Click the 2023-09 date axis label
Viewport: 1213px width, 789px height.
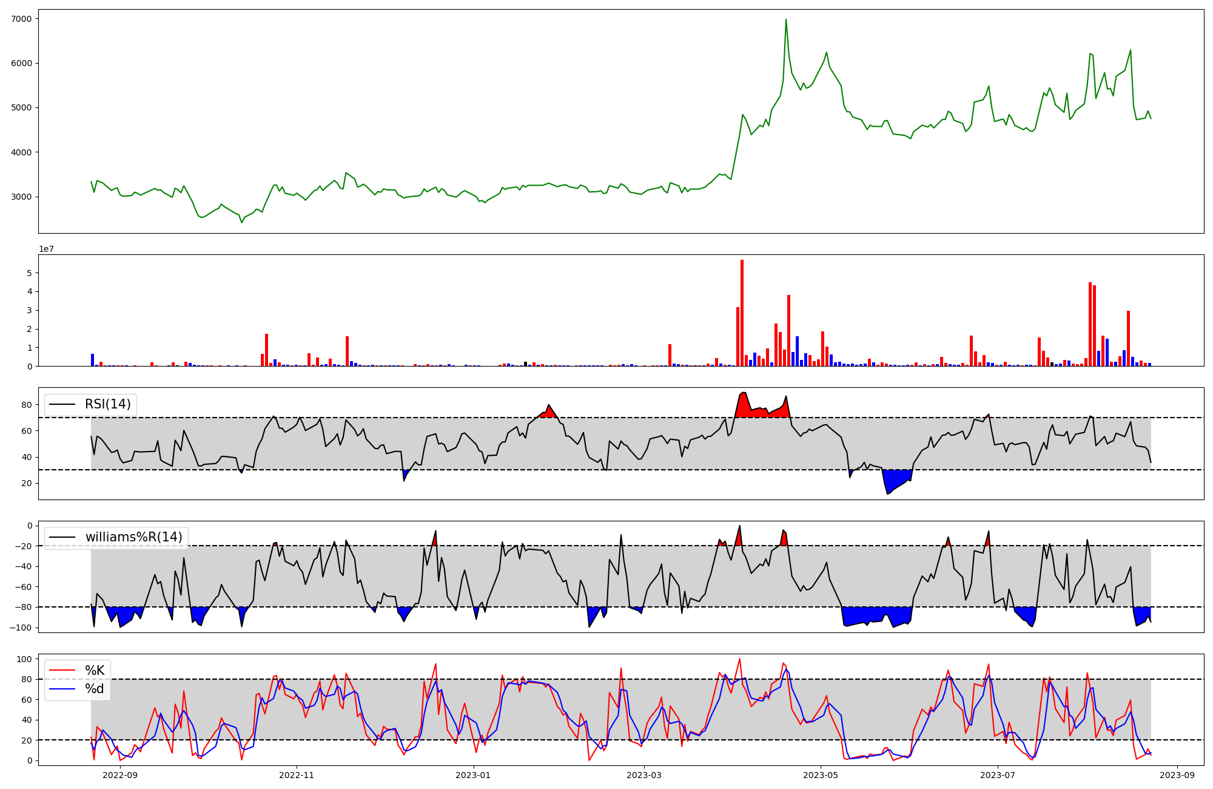1177,775
